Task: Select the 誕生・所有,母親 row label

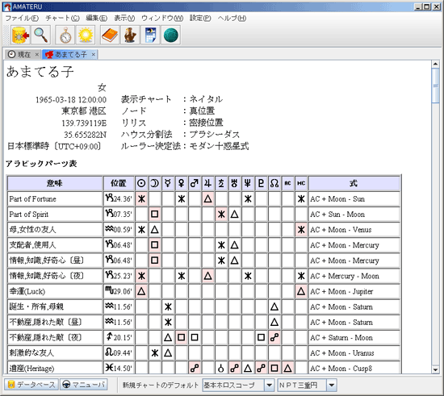Action: point(36,306)
